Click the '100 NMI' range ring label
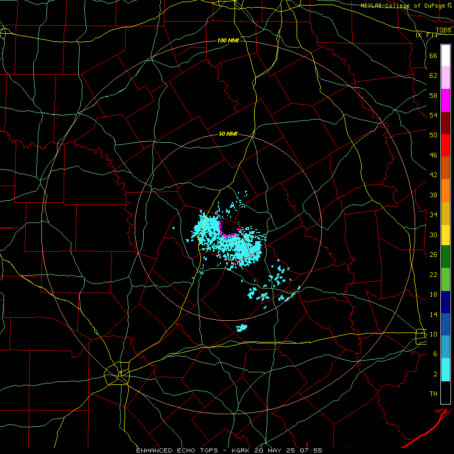Image resolution: width=454 pixels, height=454 pixels. 228,40
